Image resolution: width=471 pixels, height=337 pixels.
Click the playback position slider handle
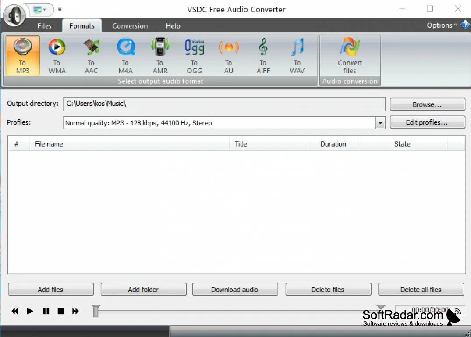[x=96, y=311]
